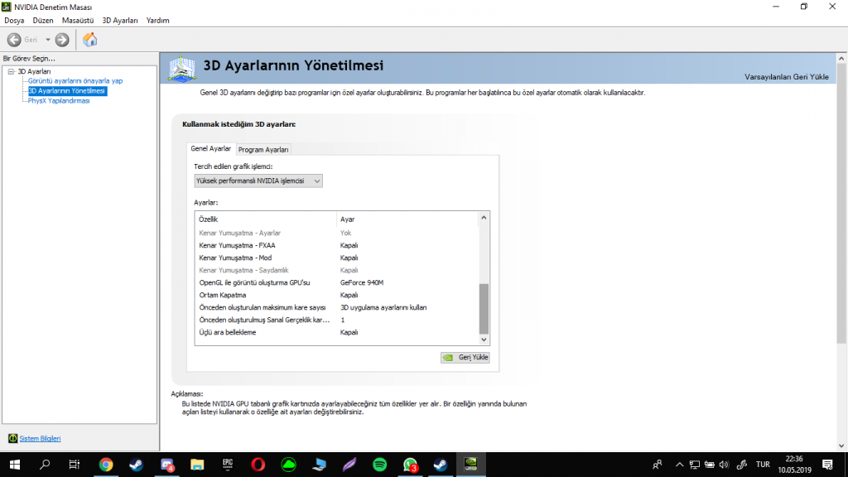848x477 pixels.
Task: Open the Masaüstü menu
Action: pos(77,21)
